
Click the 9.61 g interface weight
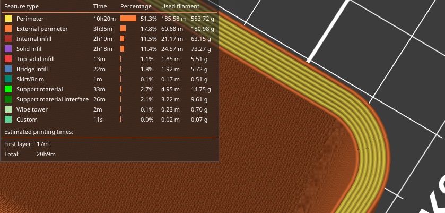point(199,99)
